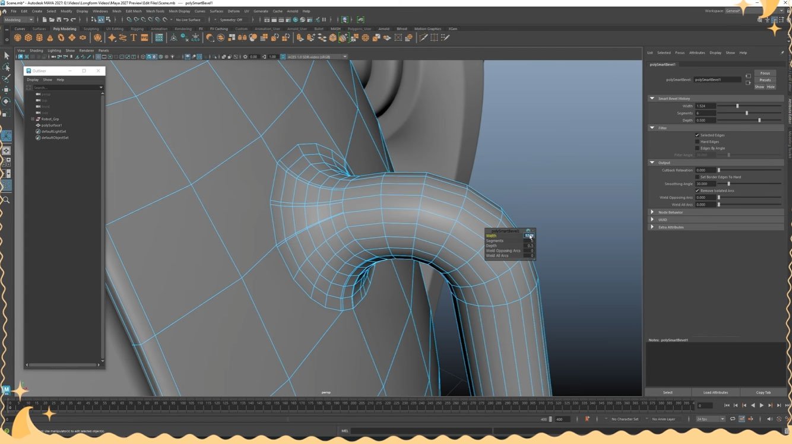Click the Undo arrow icon
This screenshot has height=444, width=792.
65,20
